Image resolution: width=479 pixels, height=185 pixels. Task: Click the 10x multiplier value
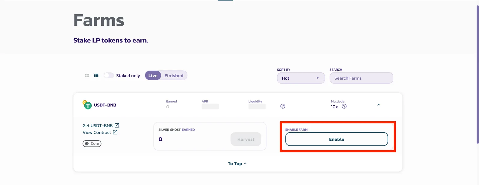tap(334, 107)
